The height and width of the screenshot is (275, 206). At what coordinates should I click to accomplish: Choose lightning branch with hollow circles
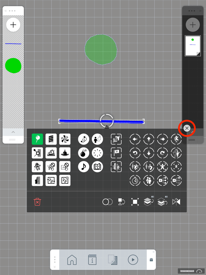[x=176, y=180]
